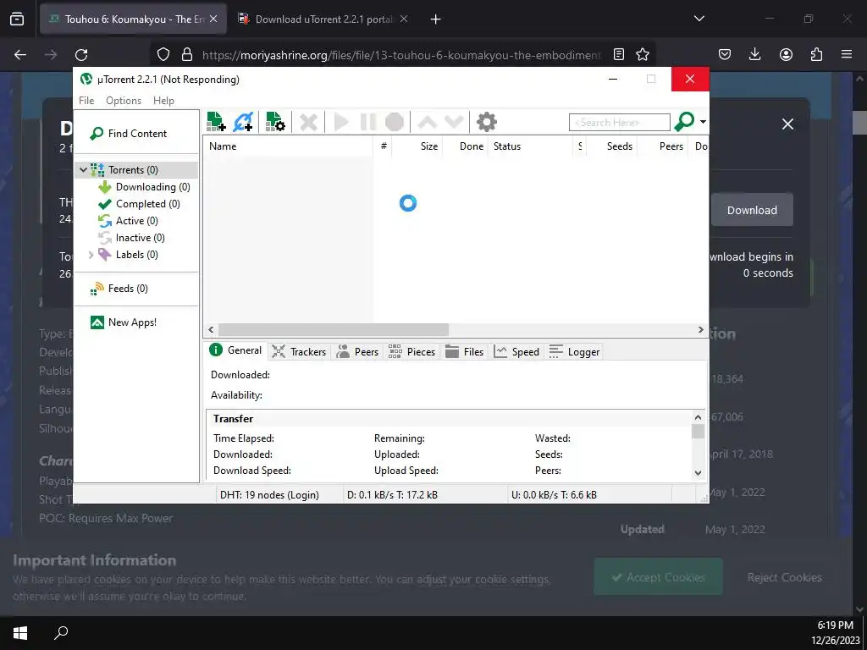
Task: Click the green search magnifier icon
Action: click(x=684, y=122)
